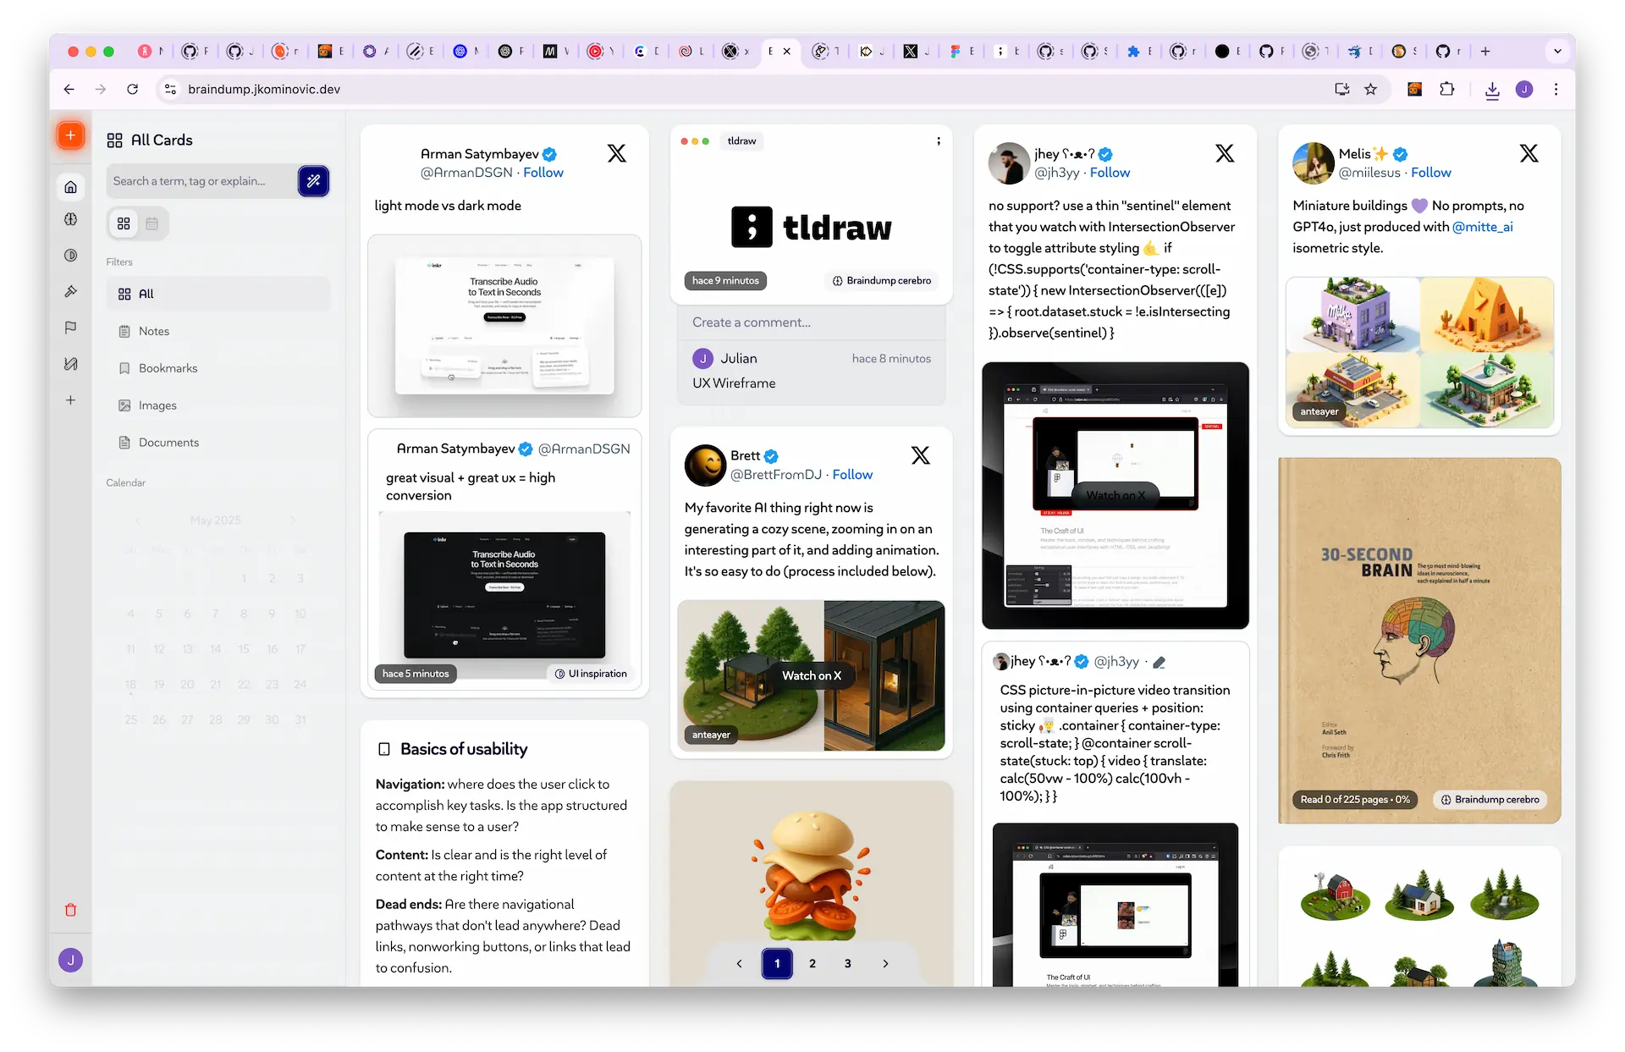Click the reading progress Read 0 of 225 pages
Screen dimensions: 1625x1052
[1354, 800]
